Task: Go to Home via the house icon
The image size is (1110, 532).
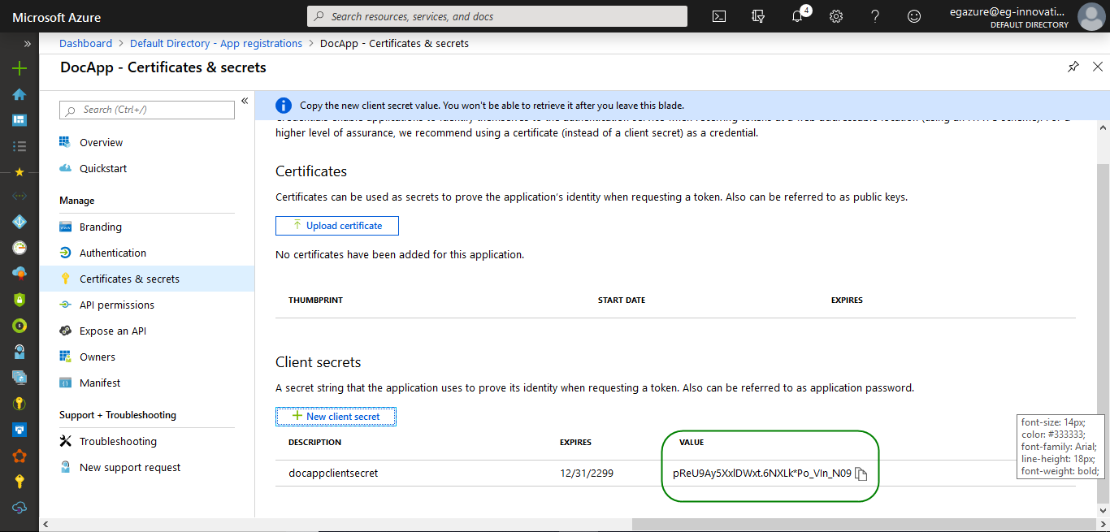Action: pyautogui.click(x=20, y=94)
